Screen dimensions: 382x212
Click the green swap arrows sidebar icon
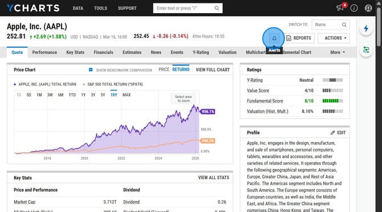point(366,50)
